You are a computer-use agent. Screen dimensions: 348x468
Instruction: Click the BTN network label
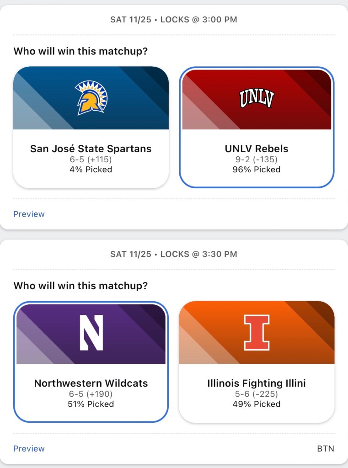(x=326, y=448)
